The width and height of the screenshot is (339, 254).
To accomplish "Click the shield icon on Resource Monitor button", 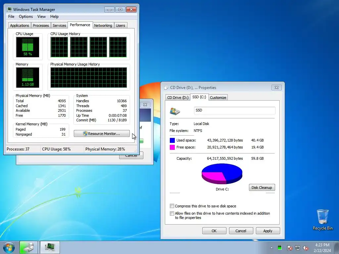I will pyautogui.click(x=85, y=134).
